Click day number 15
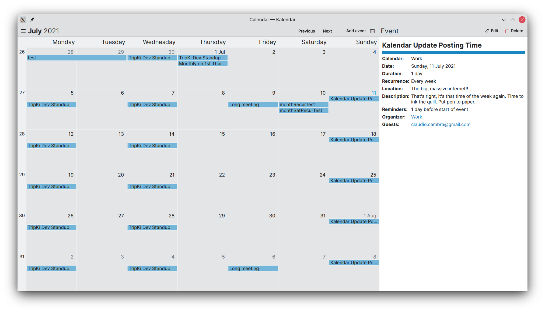 222,134
